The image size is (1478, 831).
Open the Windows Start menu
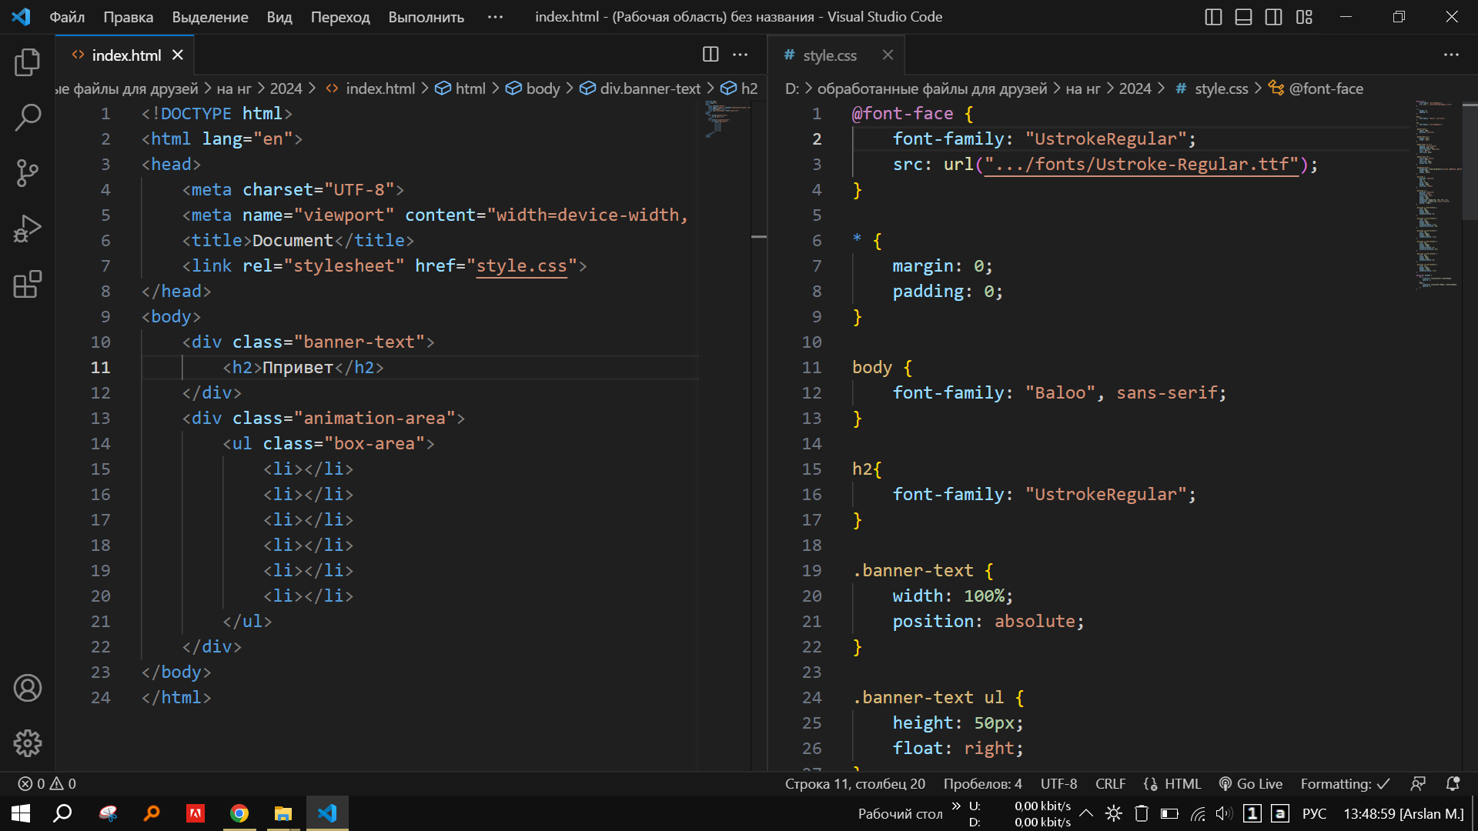(21, 813)
